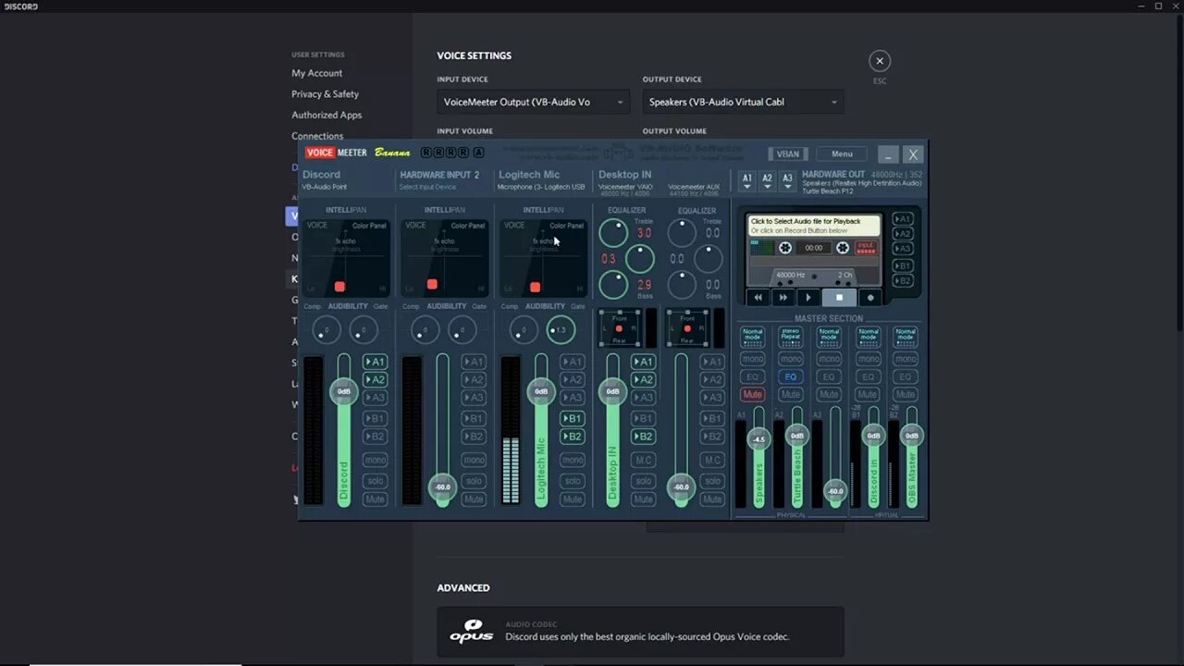Viewport: 1184px width, 666px height.
Task: Click the Discord strip Gate knob
Action: [364, 329]
